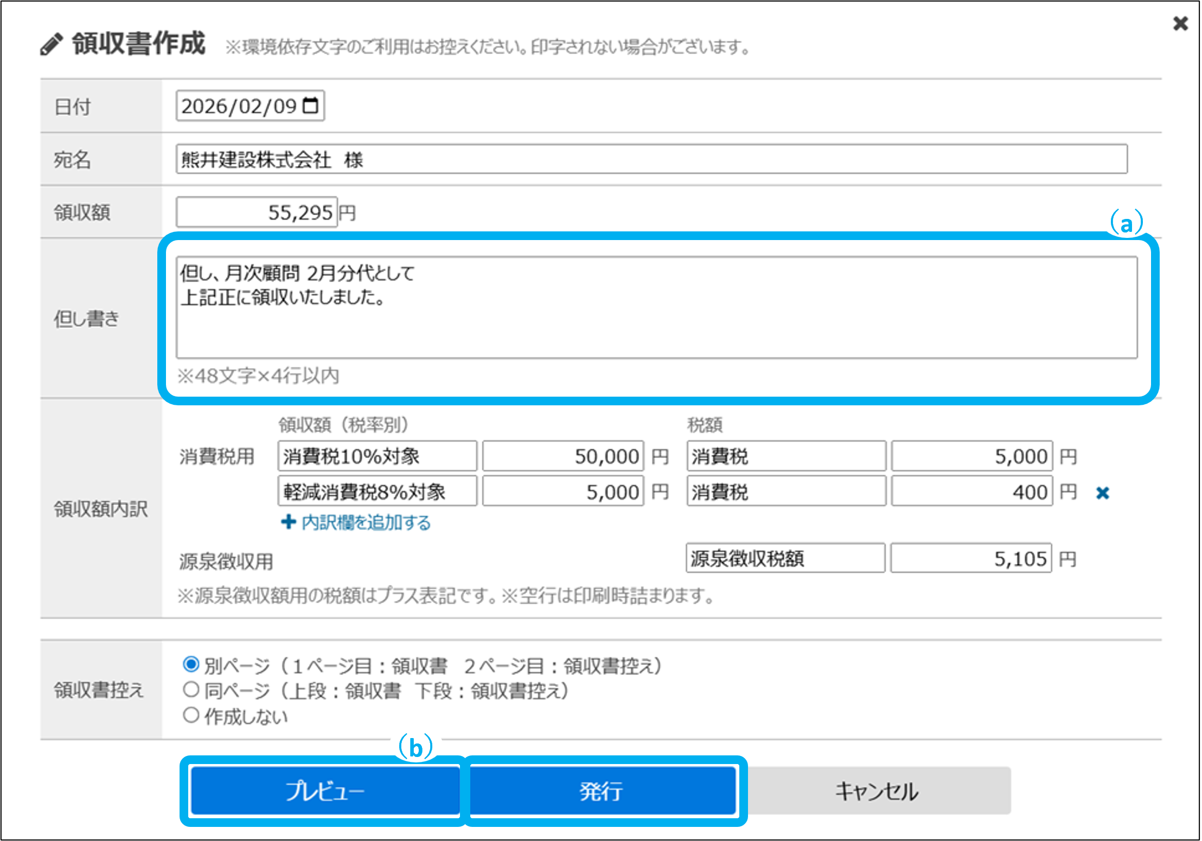Select 別ページ receipt copy option

pyautogui.click(x=191, y=664)
